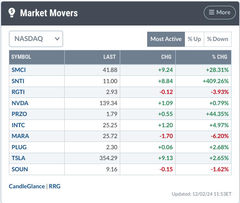Open the PLUG symbol link
This screenshot has width=240, height=203.
click(19, 147)
